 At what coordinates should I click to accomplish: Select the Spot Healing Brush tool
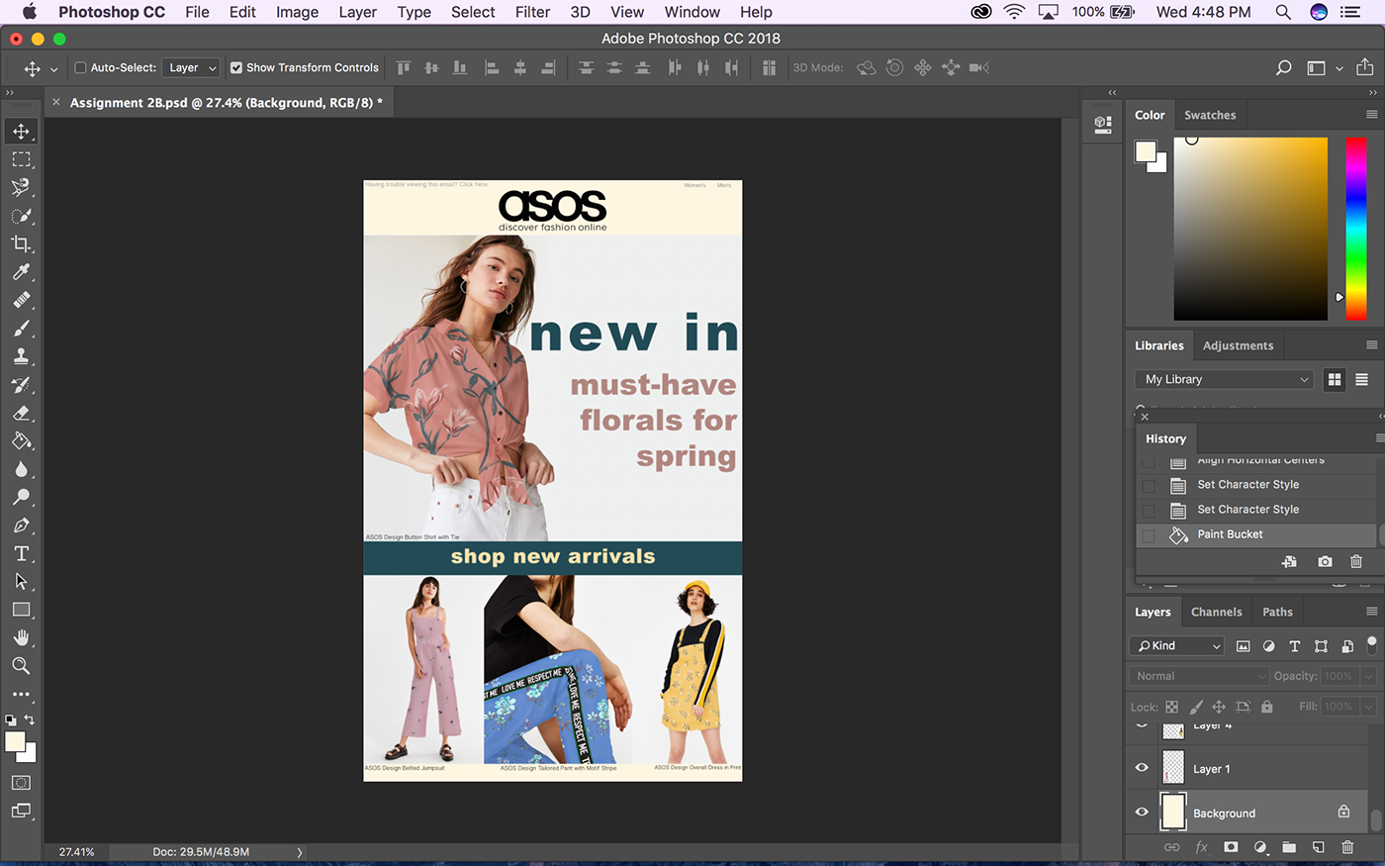click(21, 300)
